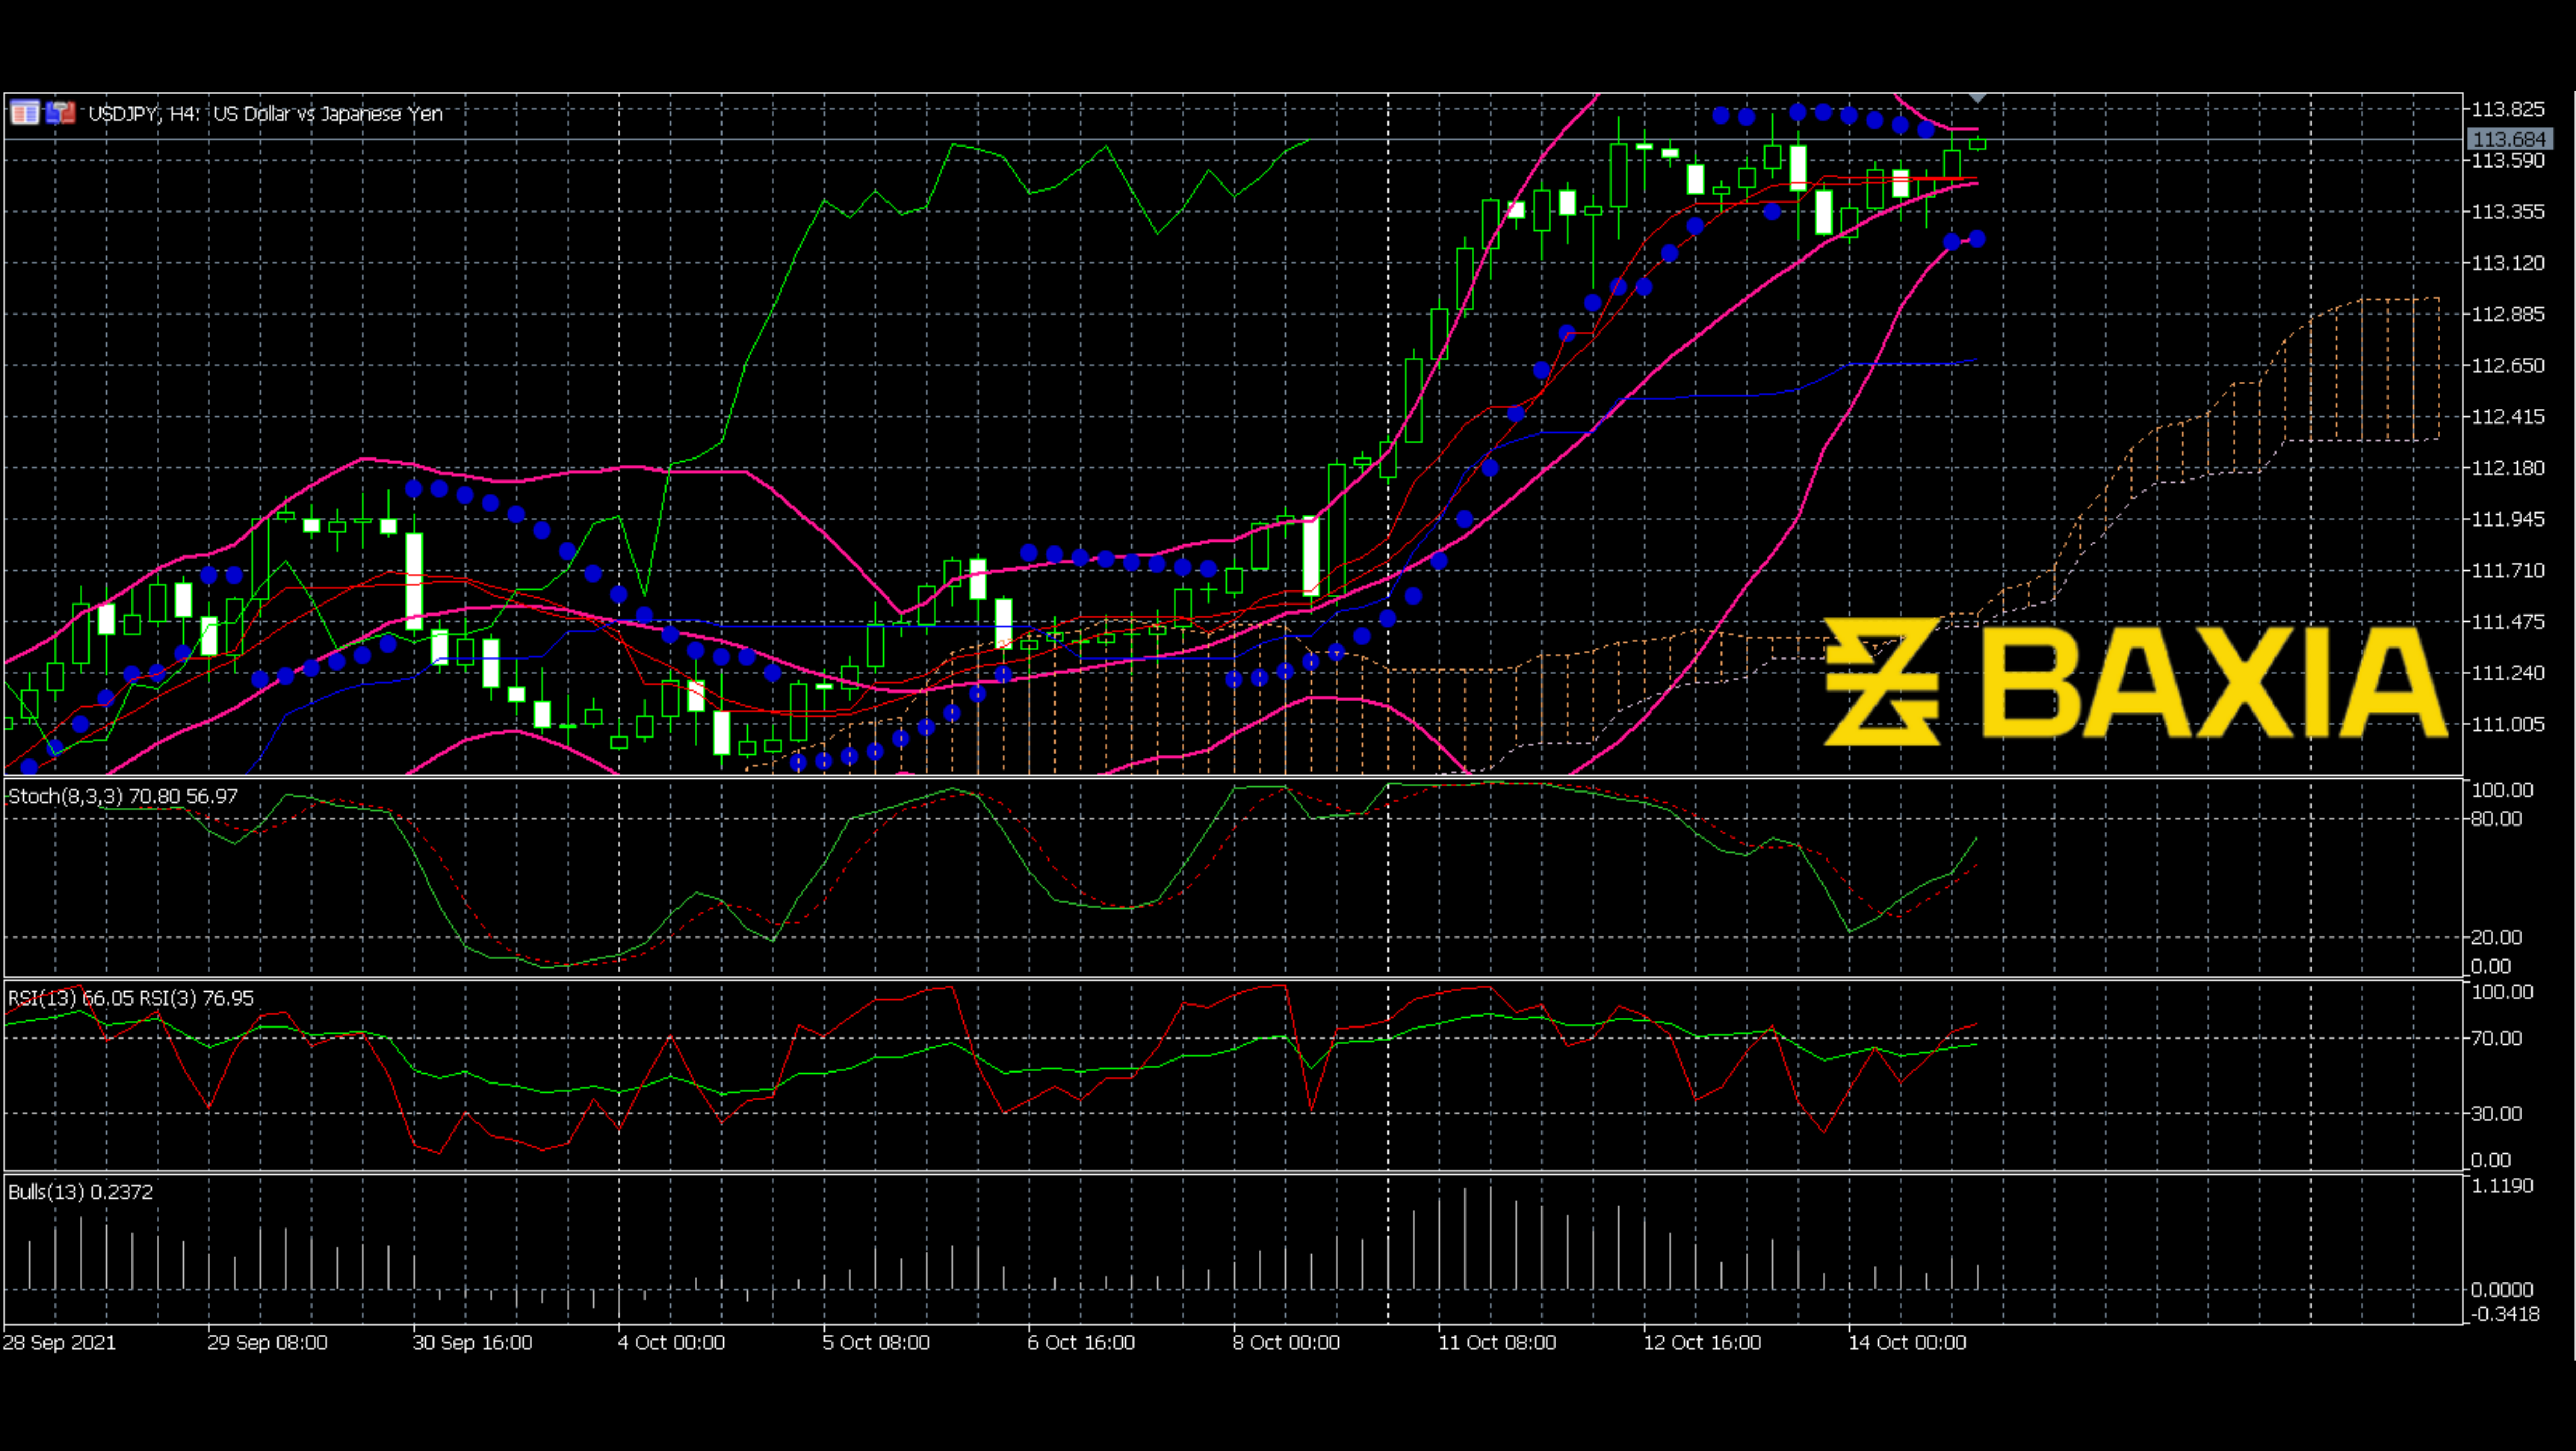This screenshot has height=1451, width=2576.
Task: Click the 8 Oct 00:00 time axis label
Action: click(x=1286, y=1343)
